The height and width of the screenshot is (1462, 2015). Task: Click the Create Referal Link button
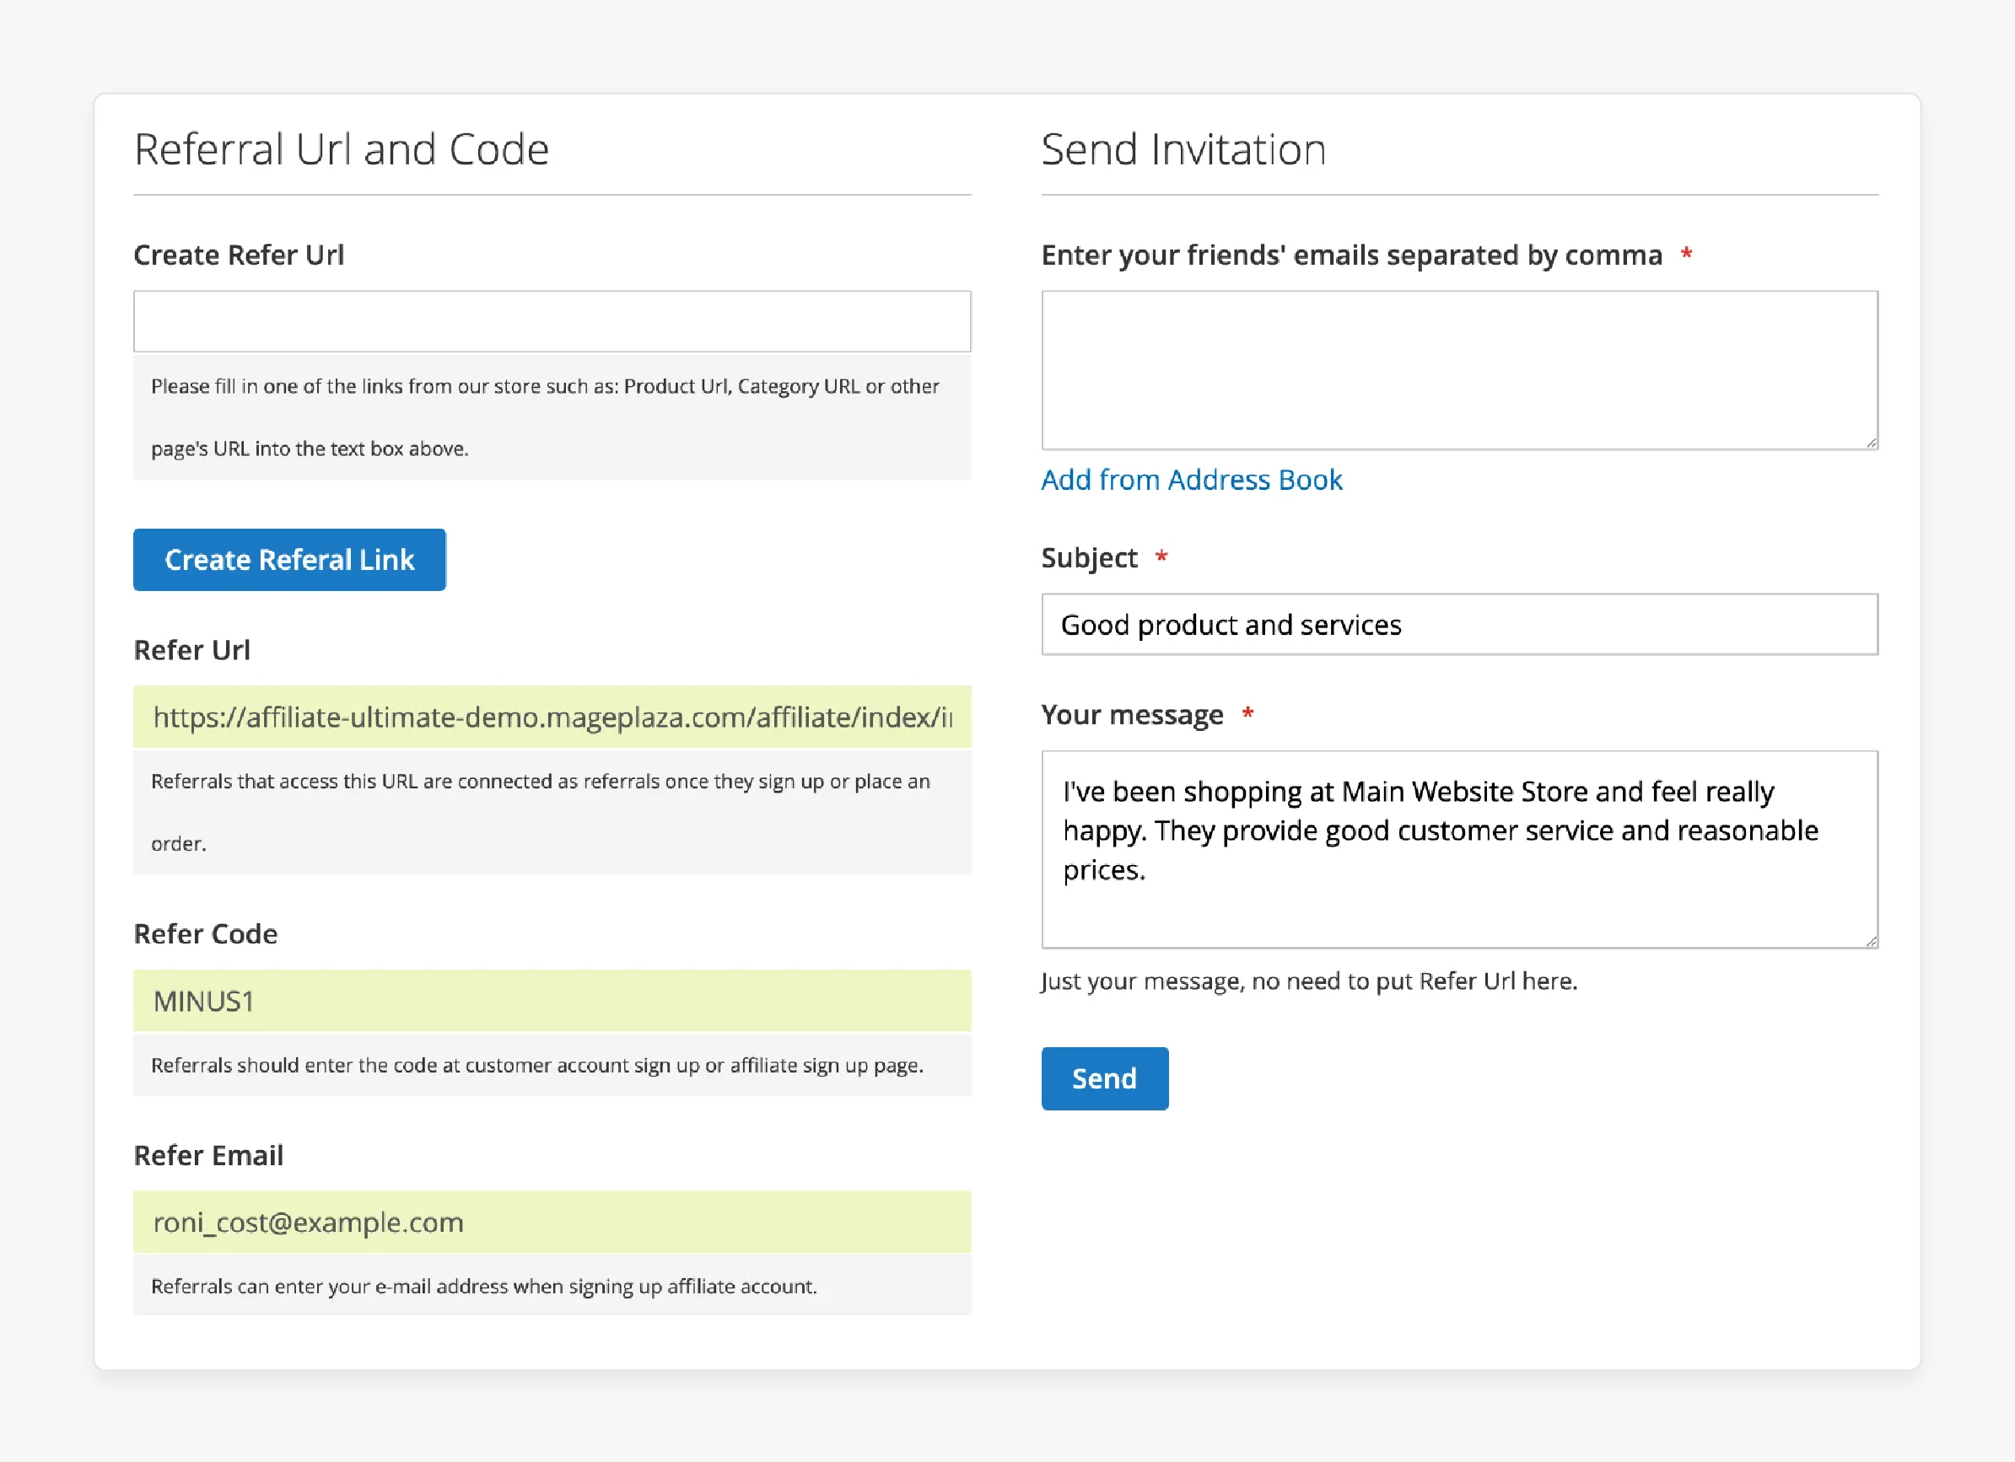tap(289, 560)
